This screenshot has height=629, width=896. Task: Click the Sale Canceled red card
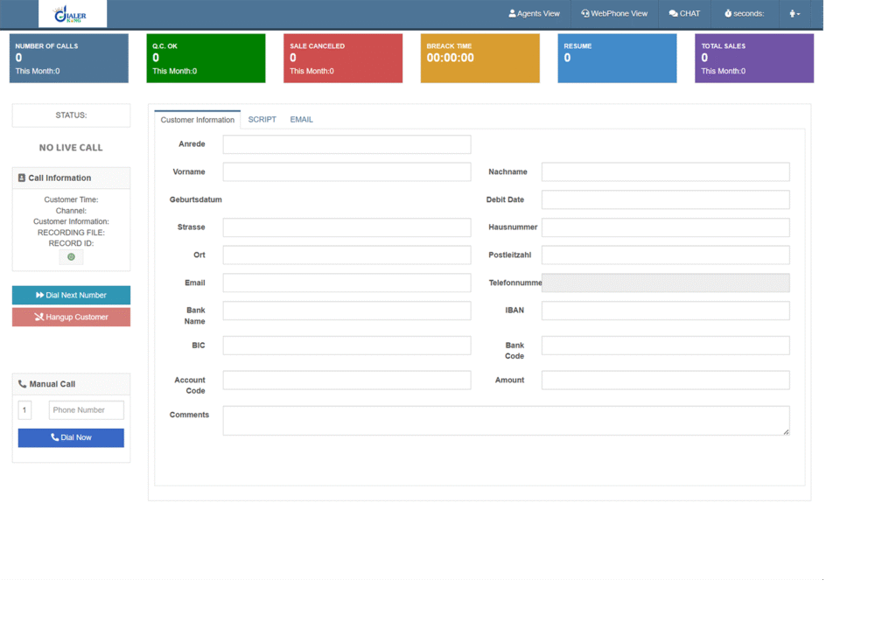tap(343, 59)
